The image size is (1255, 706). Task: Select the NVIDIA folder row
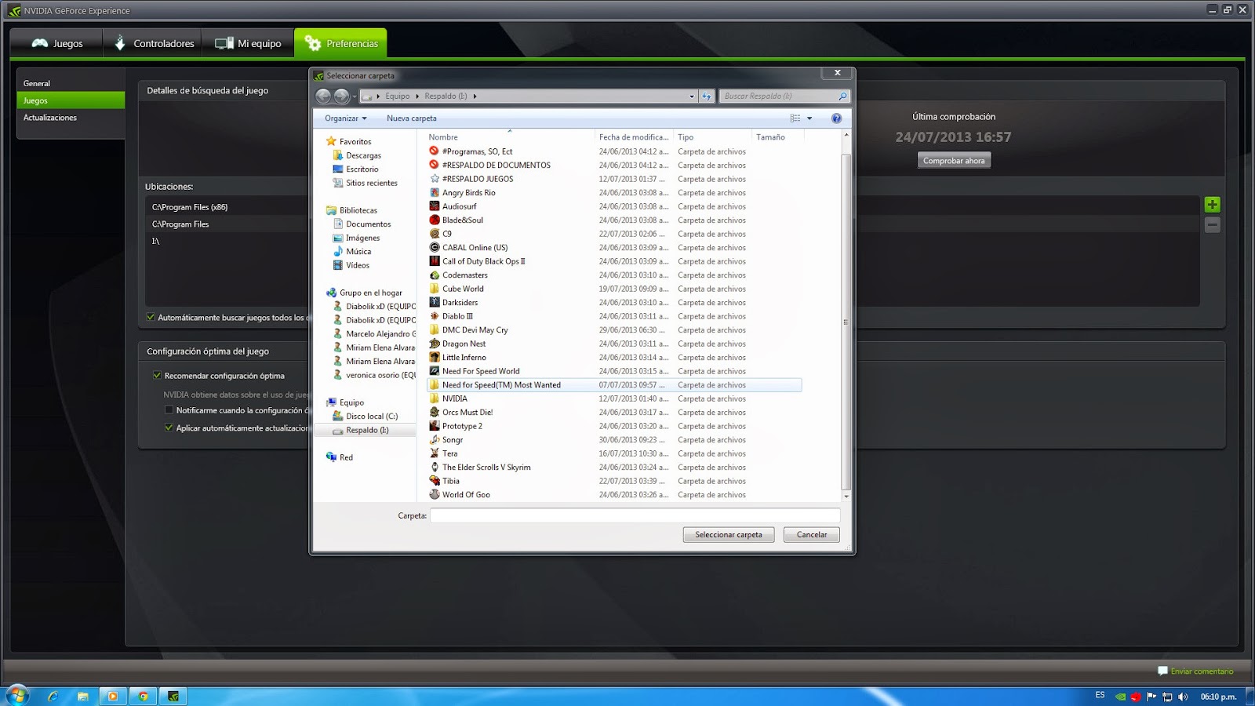614,398
